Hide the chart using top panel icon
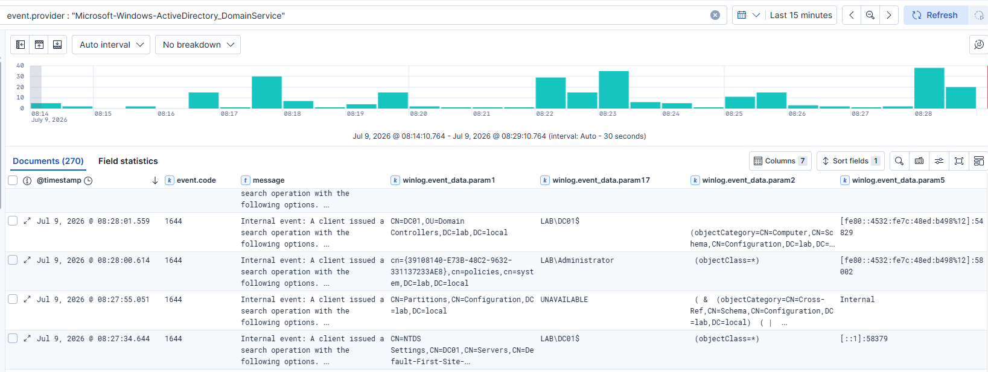This screenshot has height=372, width=988. 39,45
